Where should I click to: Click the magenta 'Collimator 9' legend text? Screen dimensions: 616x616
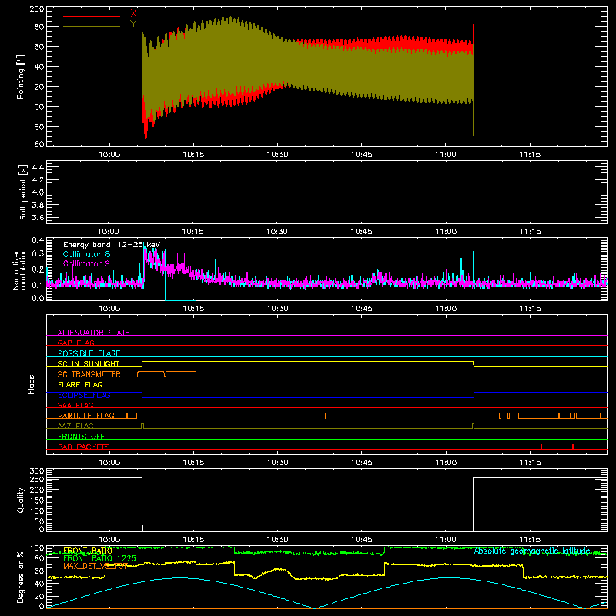86,263
